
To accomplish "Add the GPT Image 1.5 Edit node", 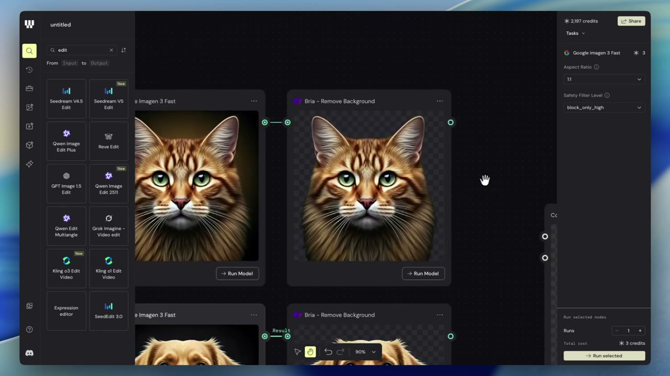I will 66,183.
